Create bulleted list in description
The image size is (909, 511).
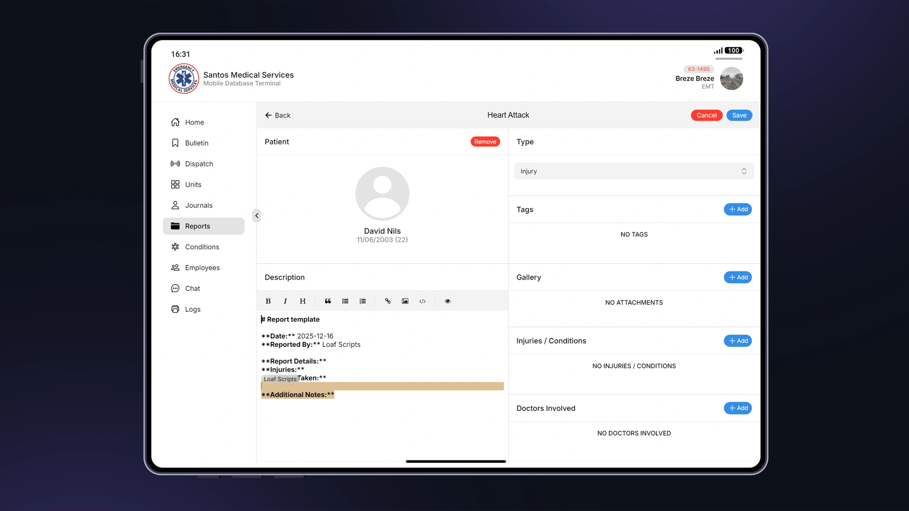[345, 301]
